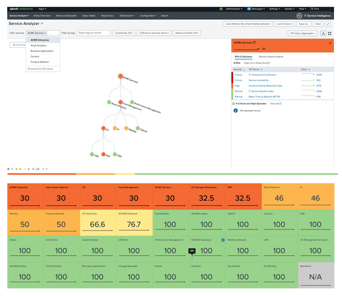Click the fullscreen expand icon next to Save
342x296 pixels.
[x=328, y=24]
